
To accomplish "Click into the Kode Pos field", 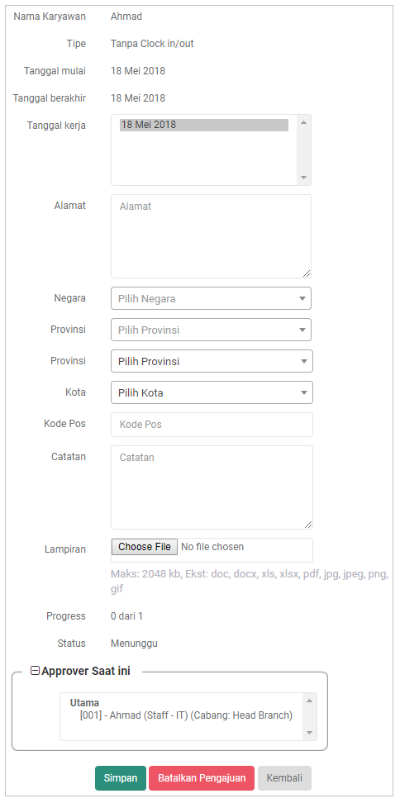I will tap(212, 425).
